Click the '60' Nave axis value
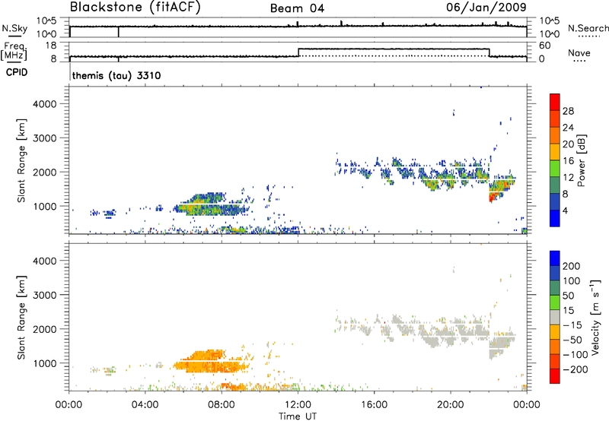The image size is (609, 421). pos(545,46)
